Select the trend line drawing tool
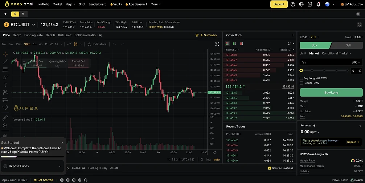This screenshot has width=365, height=183. [5, 62]
